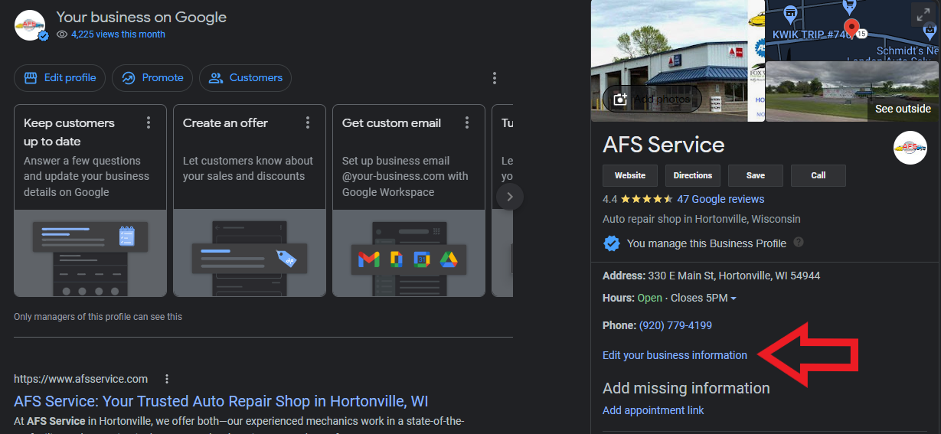This screenshot has height=434, width=941.
Task: Click the Directions button
Action: pyautogui.click(x=693, y=175)
